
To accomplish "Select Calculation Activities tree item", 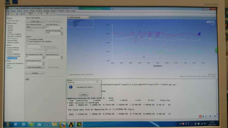I will 14,56.
